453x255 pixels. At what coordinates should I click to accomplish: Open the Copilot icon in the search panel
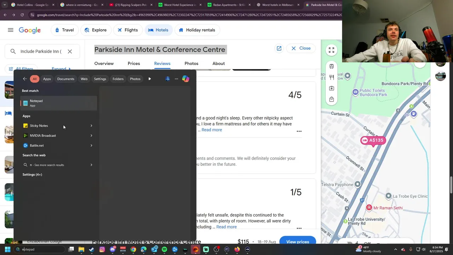(x=185, y=79)
